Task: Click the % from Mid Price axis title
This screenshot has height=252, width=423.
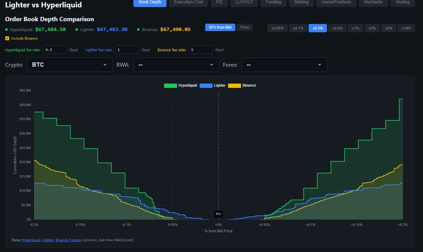Action: pyautogui.click(x=218, y=231)
